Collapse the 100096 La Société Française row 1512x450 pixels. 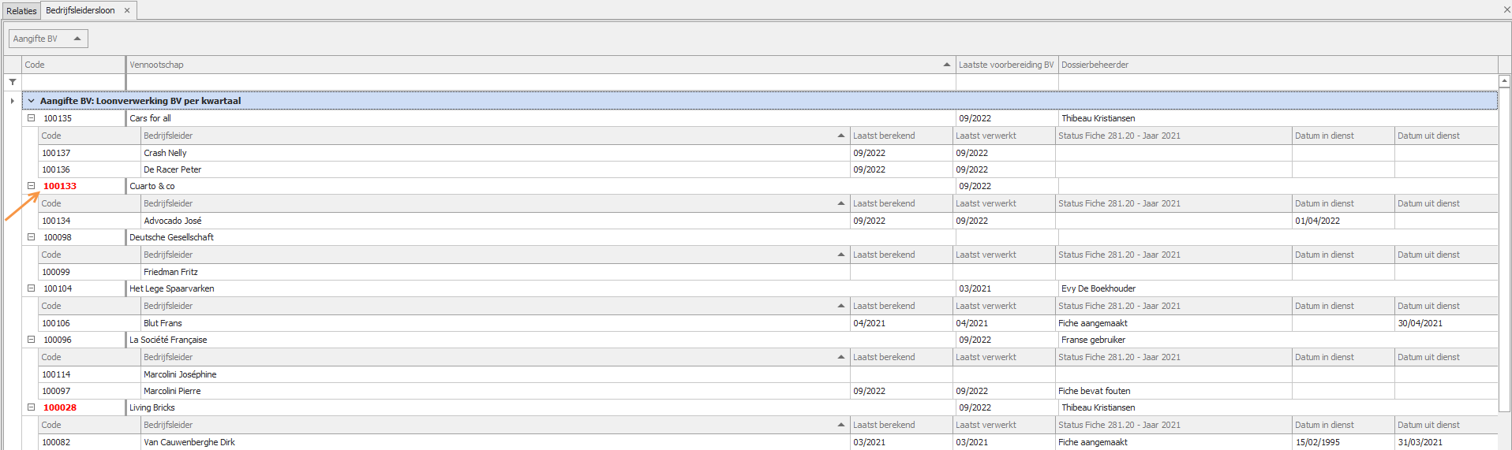click(32, 340)
